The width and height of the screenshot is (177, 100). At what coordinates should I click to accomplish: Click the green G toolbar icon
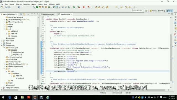point(49,7)
